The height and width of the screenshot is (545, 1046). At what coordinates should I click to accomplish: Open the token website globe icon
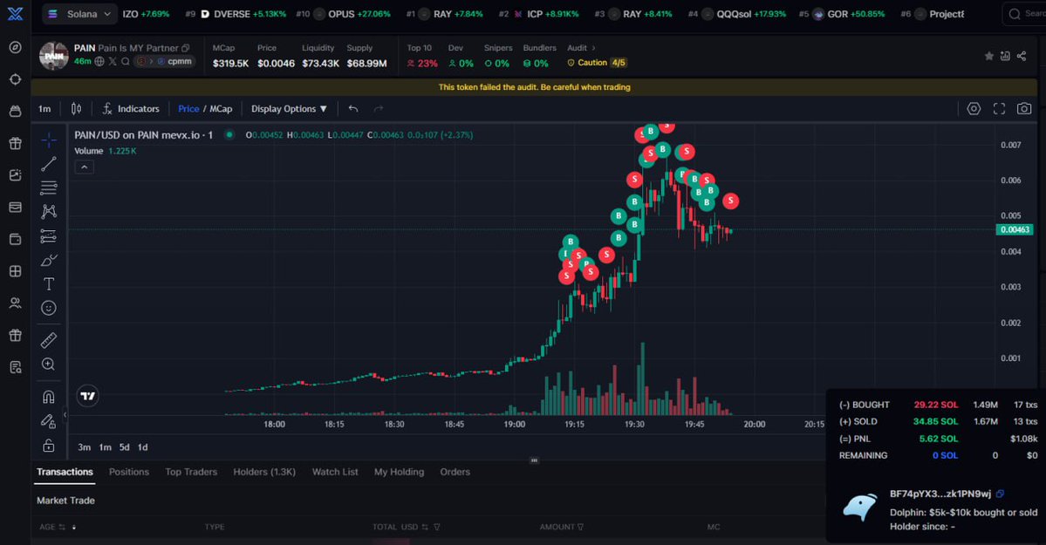coord(99,61)
